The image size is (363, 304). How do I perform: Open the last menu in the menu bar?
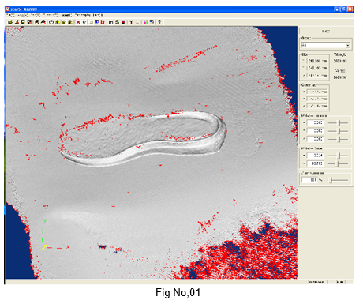[98, 15]
